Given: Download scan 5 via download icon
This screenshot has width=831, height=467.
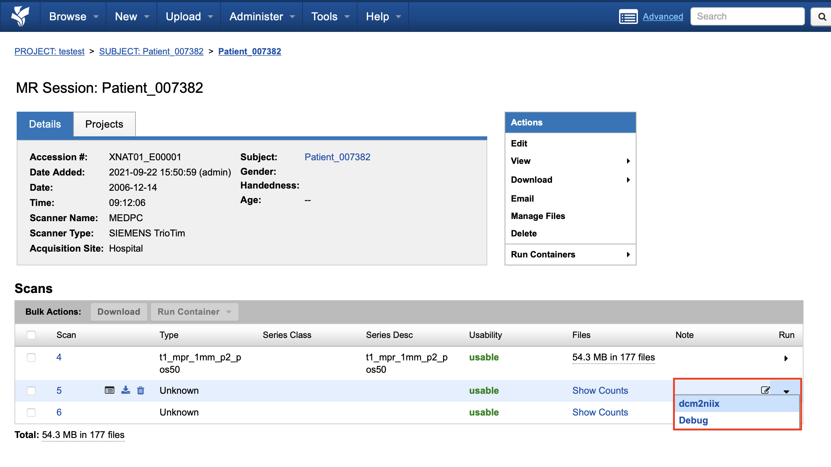Looking at the screenshot, I should coord(126,390).
